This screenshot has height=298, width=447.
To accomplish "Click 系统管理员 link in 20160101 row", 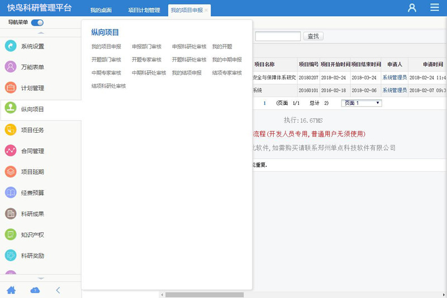I will point(394,90).
